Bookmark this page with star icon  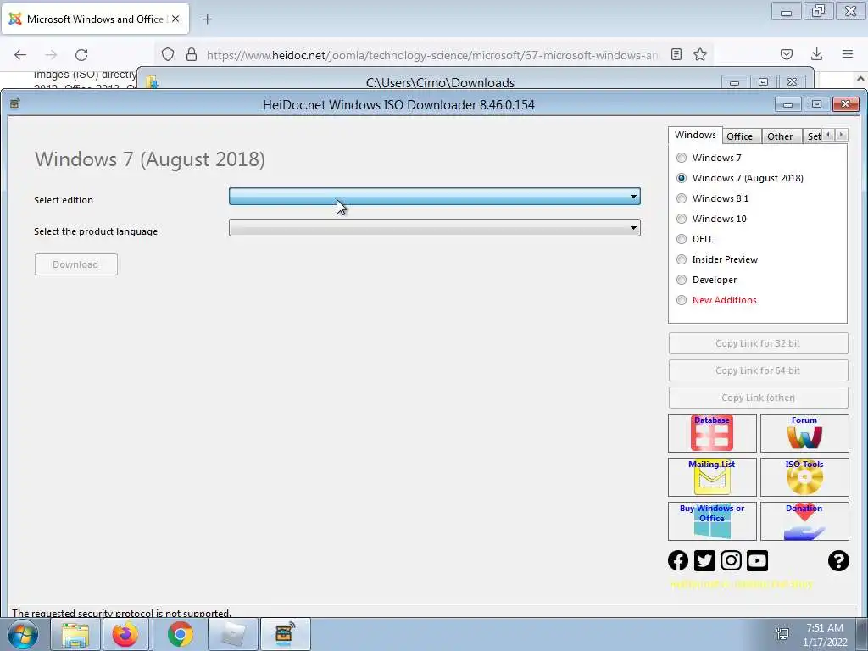coord(700,54)
